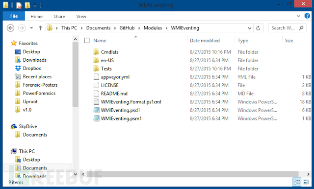Image resolution: width=314 pixels, height=189 pixels.
Task: Switch to Details view icon in status bar
Action: tap(297, 182)
